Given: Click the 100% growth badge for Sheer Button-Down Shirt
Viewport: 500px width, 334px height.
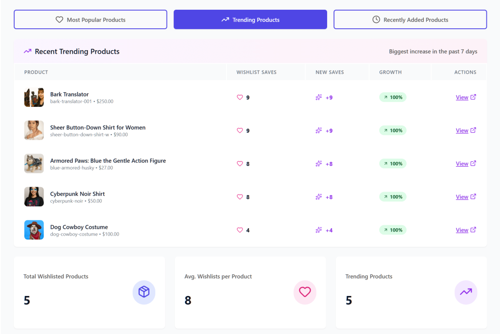Looking at the screenshot, I should [x=393, y=130].
